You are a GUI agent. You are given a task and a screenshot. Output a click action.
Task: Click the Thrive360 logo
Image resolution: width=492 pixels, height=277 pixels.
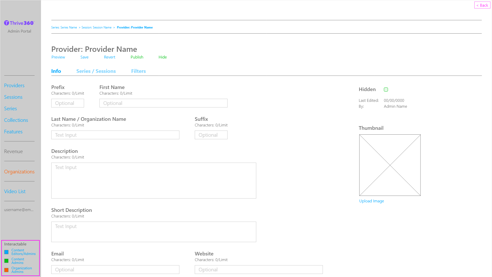pyautogui.click(x=19, y=23)
